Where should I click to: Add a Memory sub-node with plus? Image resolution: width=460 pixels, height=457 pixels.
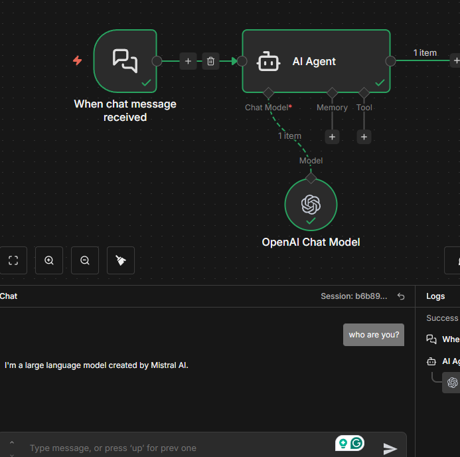(332, 137)
